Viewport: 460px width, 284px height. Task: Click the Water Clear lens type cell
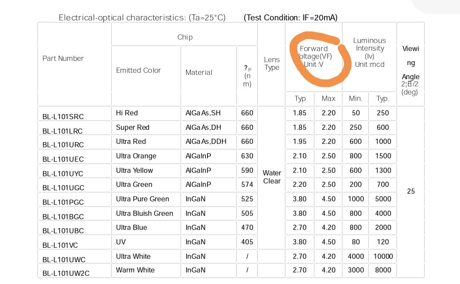pos(272,177)
